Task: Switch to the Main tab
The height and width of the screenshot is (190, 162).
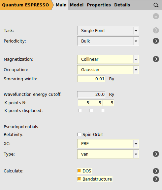Action: click(61, 5)
